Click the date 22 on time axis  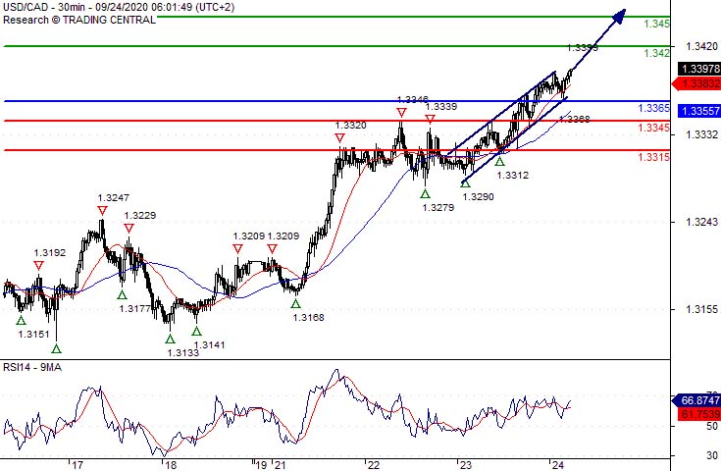(374, 465)
